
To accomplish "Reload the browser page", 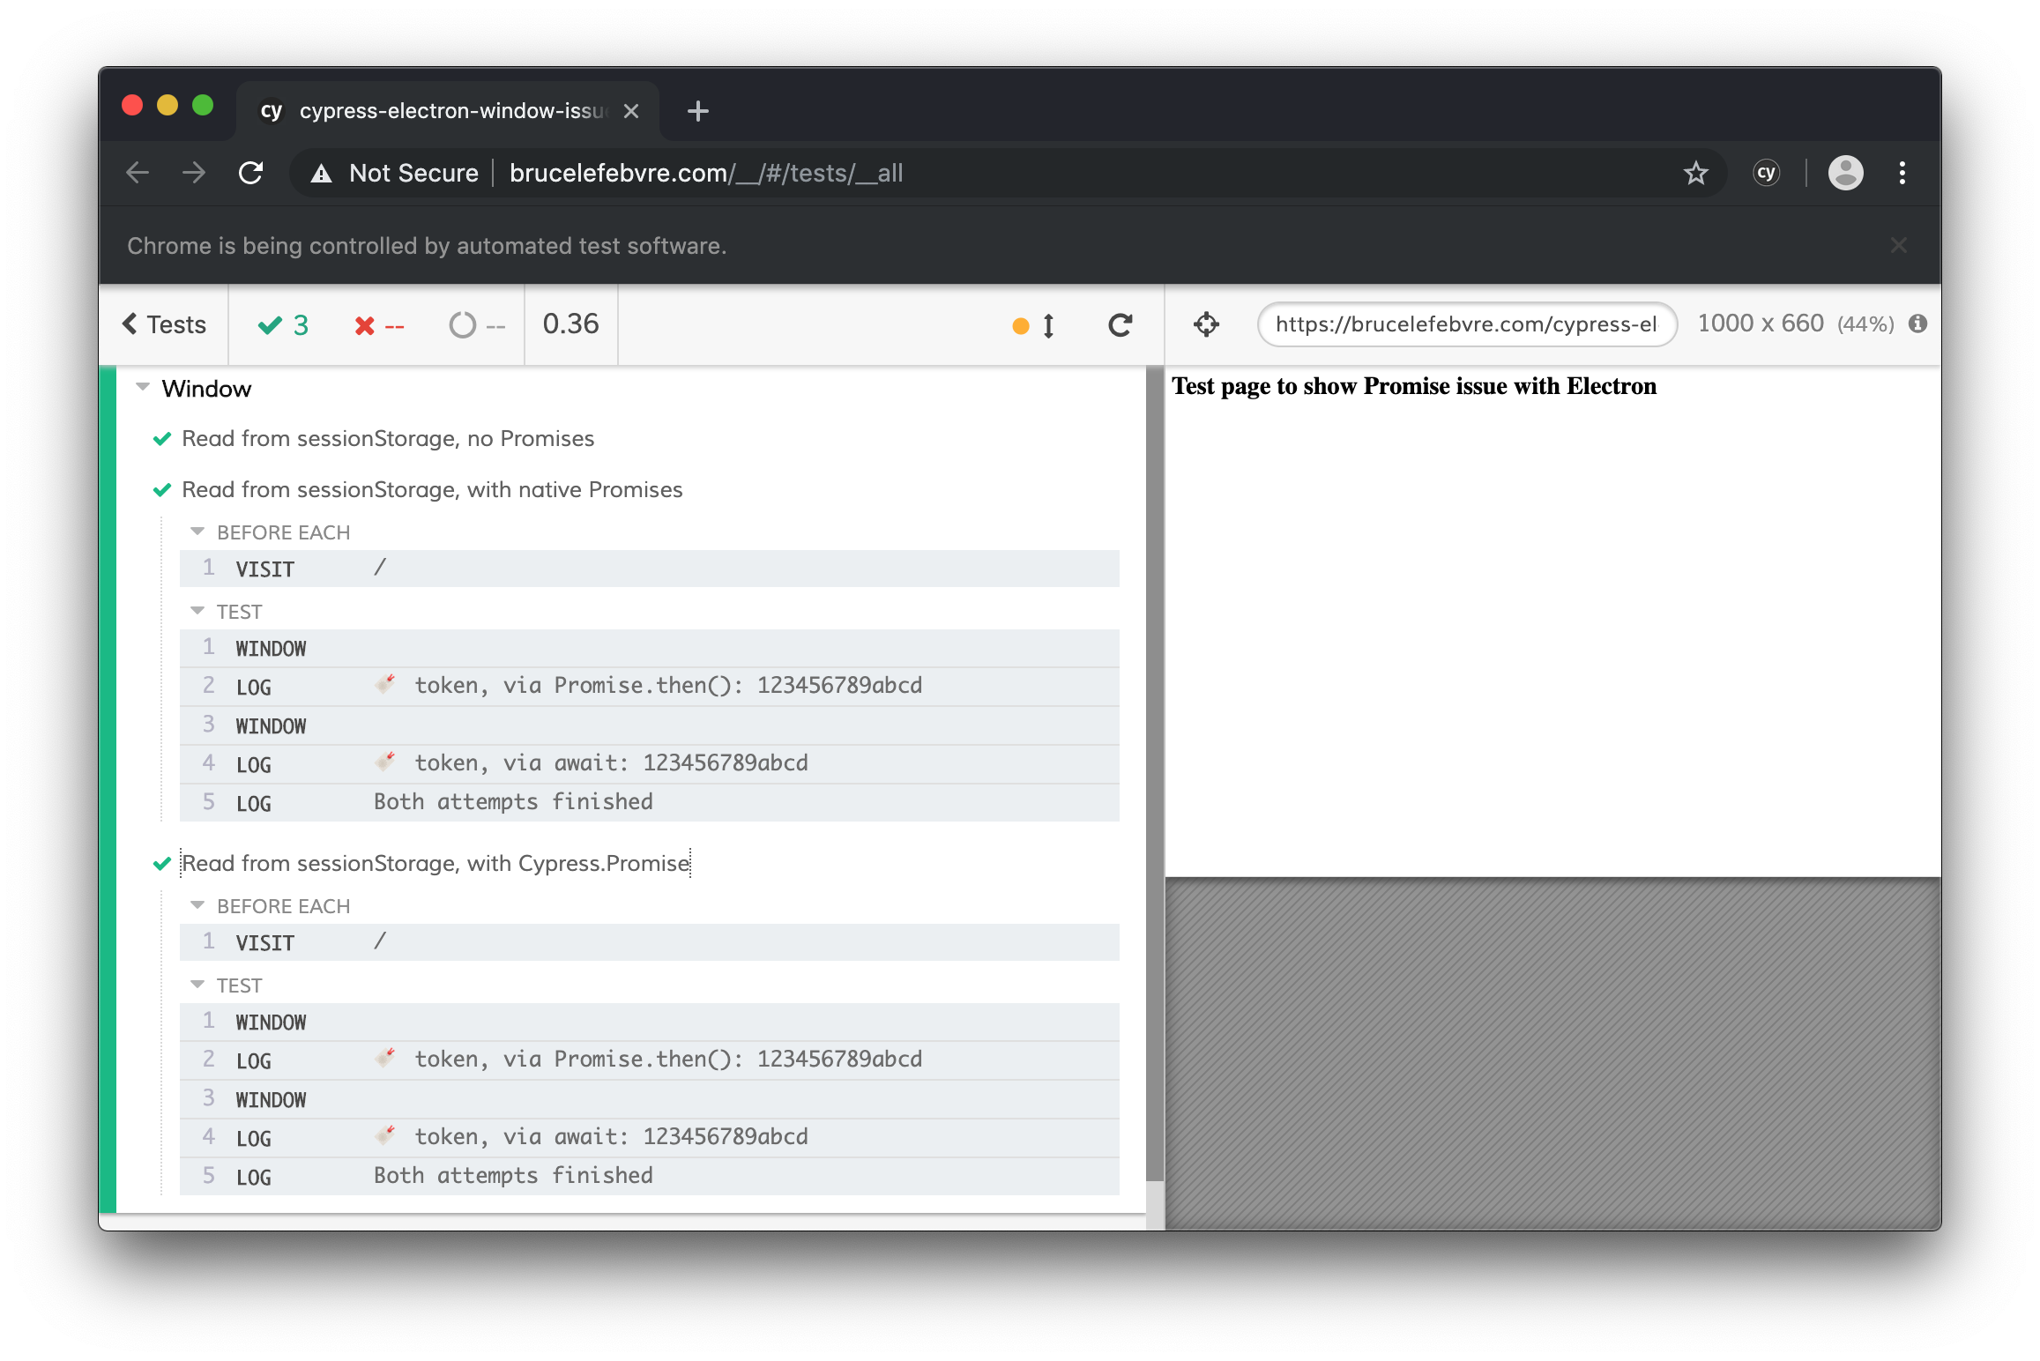I will (251, 173).
